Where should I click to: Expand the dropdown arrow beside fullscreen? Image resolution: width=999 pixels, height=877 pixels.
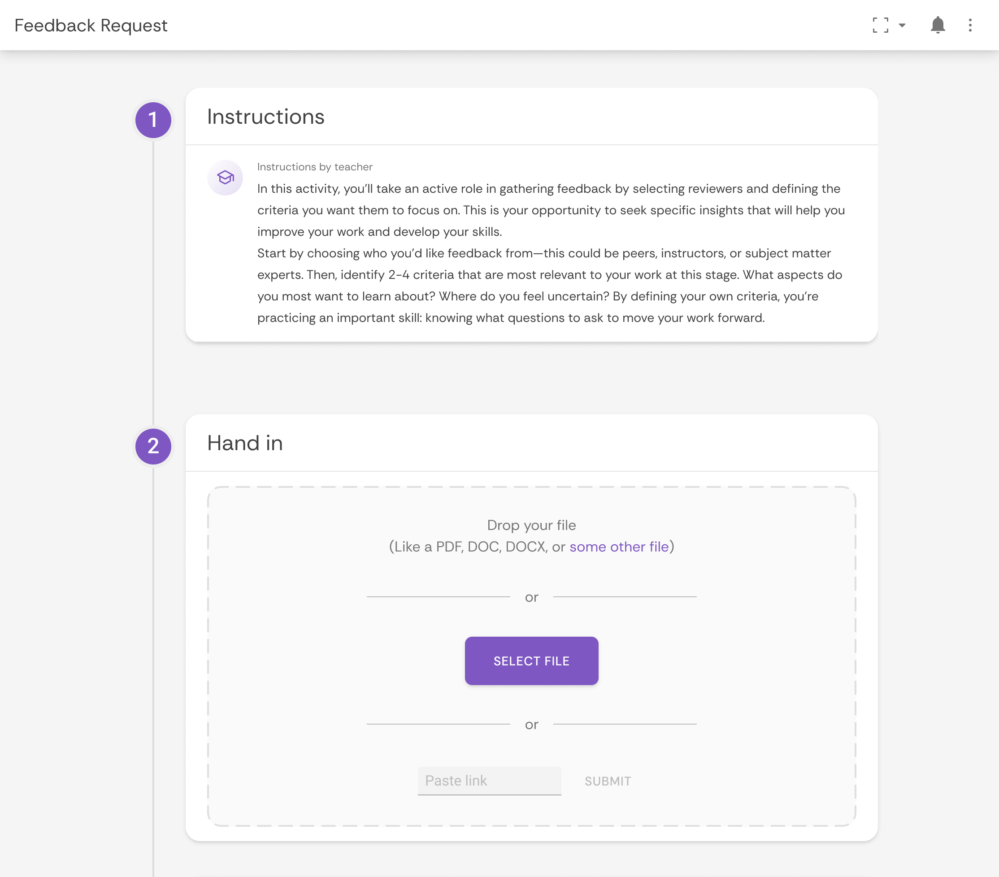pyautogui.click(x=902, y=26)
